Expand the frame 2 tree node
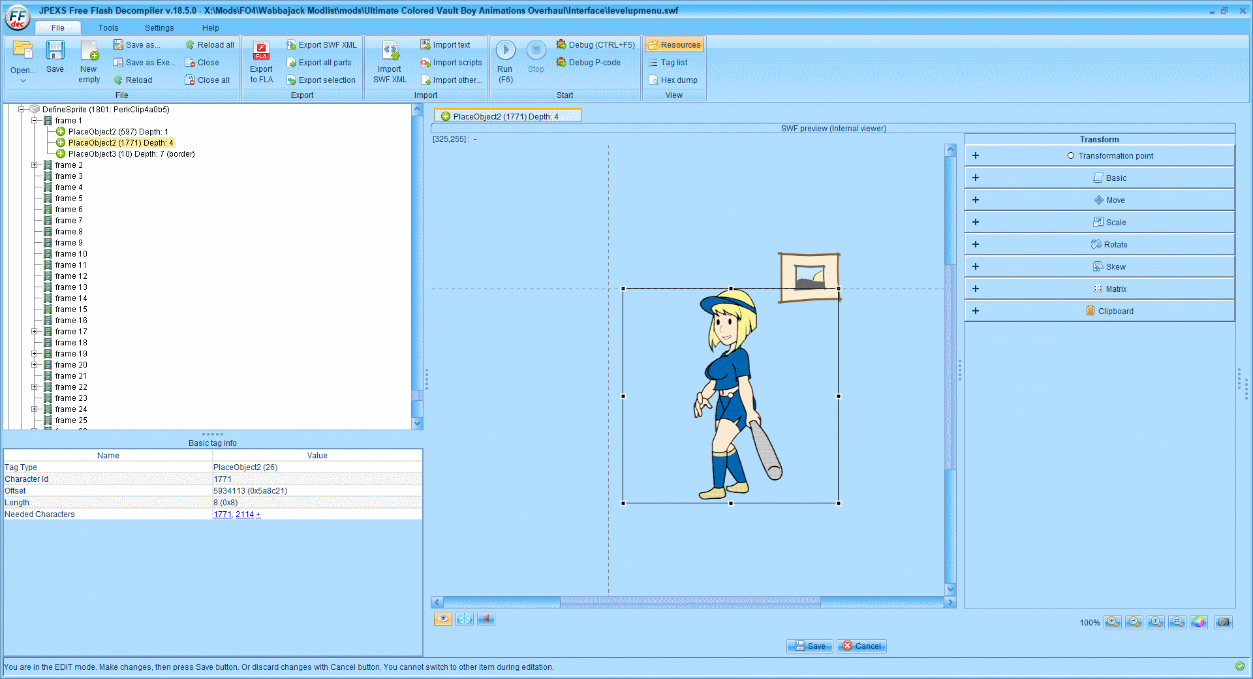Viewport: 1253px width, 679px height. click(x=35, y=165)
